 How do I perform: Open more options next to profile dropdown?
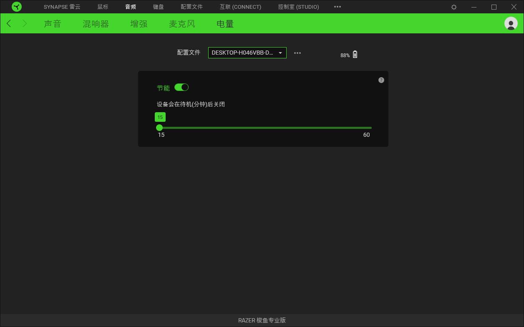tap(297, 53)
